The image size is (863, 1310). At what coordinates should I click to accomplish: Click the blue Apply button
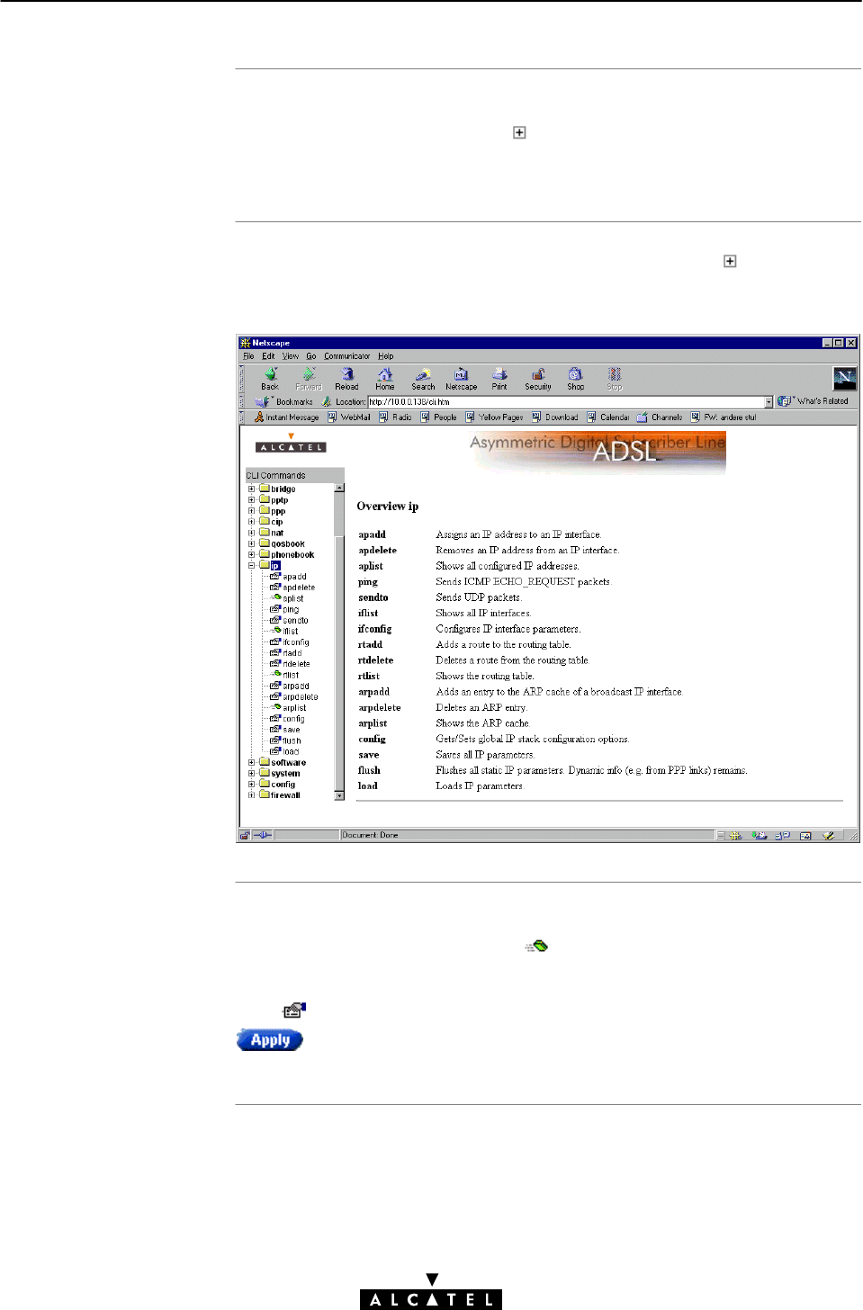[270, 1040]
